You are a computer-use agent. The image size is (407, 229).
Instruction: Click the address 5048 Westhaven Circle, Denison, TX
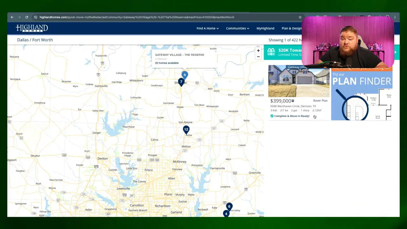pos(293,106)
